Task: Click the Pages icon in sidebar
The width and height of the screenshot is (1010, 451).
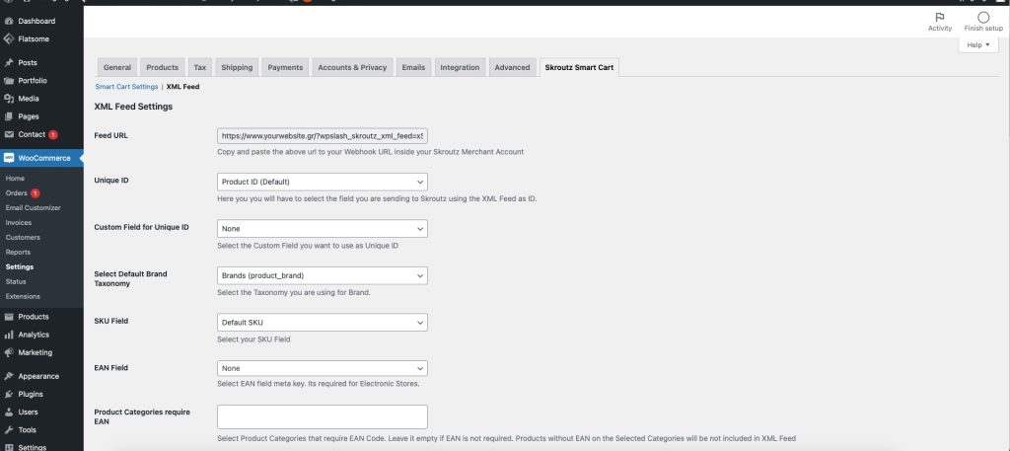Action: [x=8, y=116]
